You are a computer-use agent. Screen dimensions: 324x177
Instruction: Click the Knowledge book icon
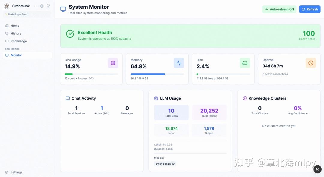click(7, 41)
